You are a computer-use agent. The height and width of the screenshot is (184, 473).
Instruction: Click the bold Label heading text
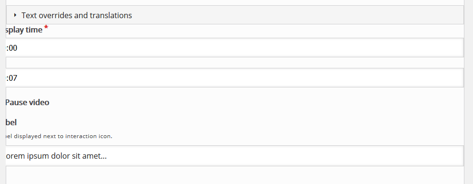11,122
